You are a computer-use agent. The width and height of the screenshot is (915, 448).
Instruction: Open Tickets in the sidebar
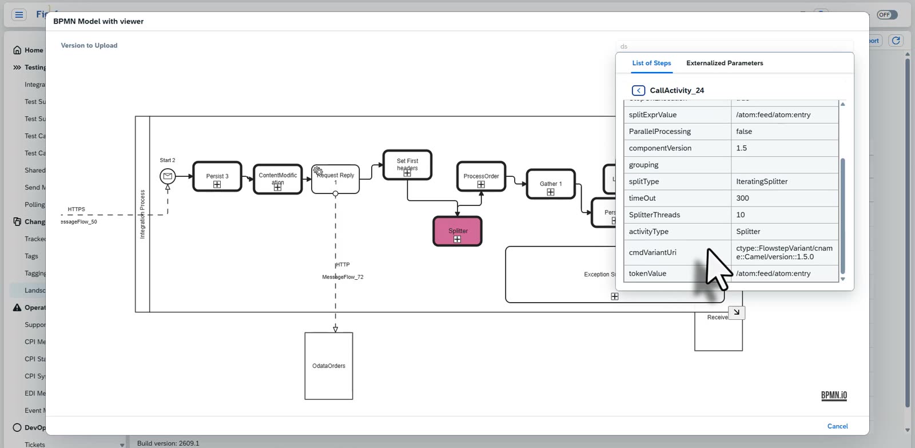click(34, 445)
